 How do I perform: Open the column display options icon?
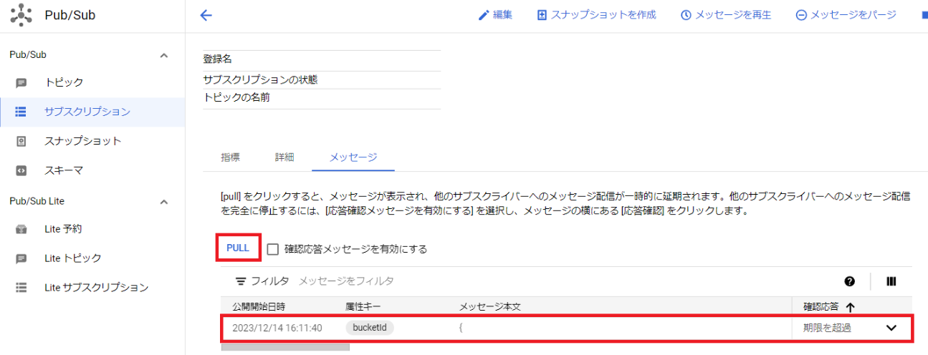coord(891,281)
